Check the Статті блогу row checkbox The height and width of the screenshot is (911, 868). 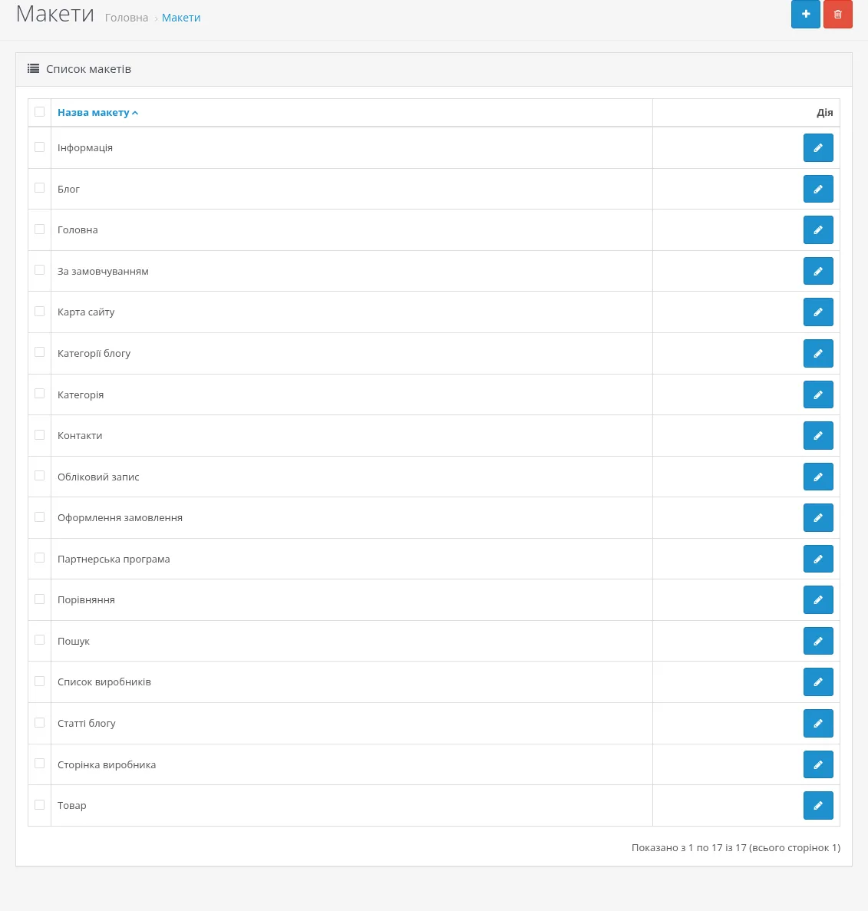click(39, 722)
